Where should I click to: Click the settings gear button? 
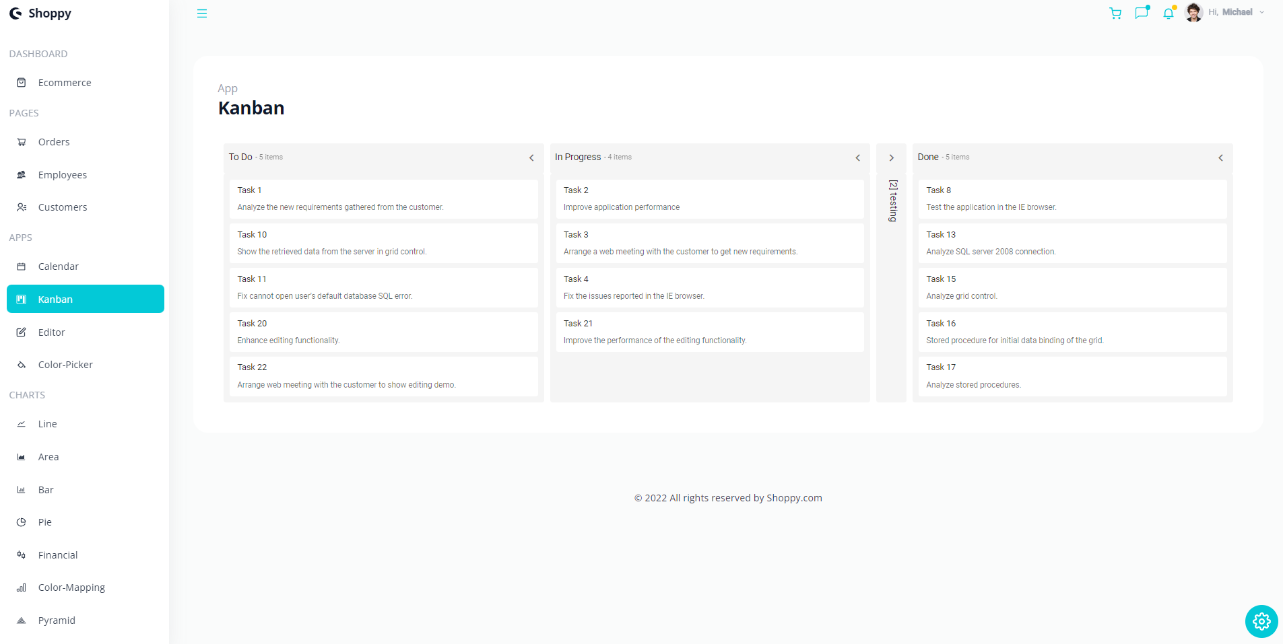coord(1261,621)
